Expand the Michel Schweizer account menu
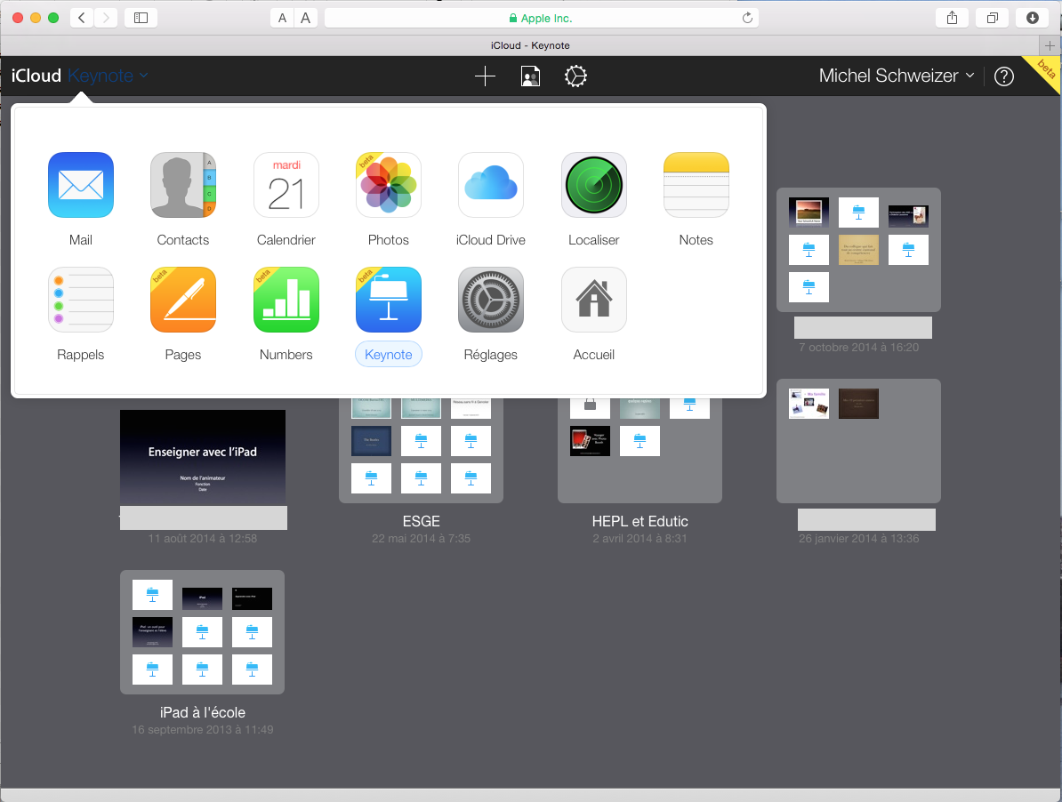The image size is (1062, 802). [896, 76]
